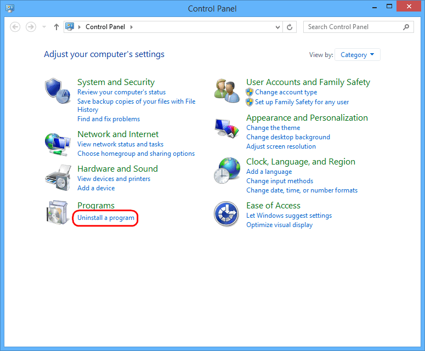The width and height of the screenshot is (425, 351).
Task: Open Ease of Access category
Action: (x=273, y=206)
